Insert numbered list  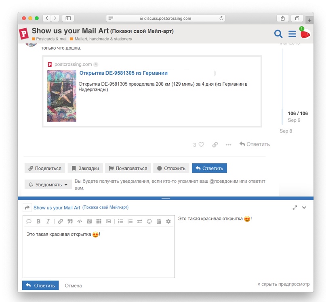(x=130, y=221)
